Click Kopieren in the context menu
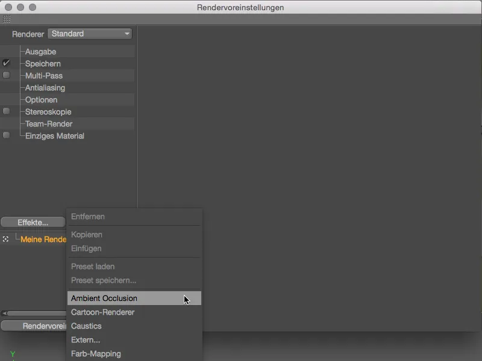 click(x=134, y=235)
